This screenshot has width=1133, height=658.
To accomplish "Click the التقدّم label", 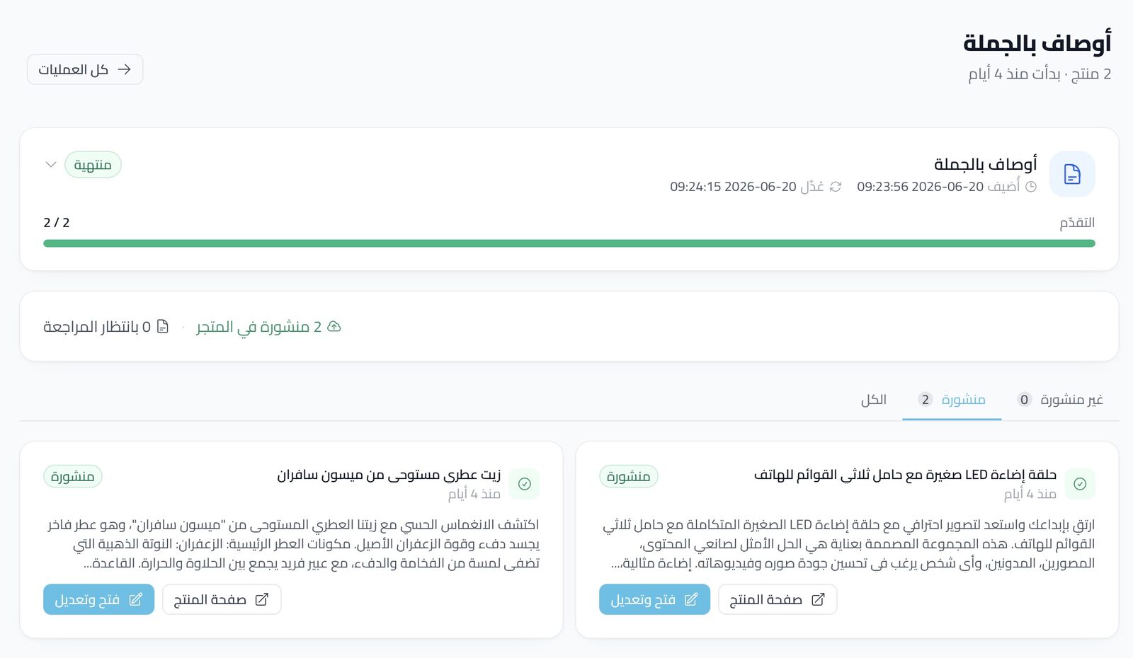I will [x=1077, y=223].
